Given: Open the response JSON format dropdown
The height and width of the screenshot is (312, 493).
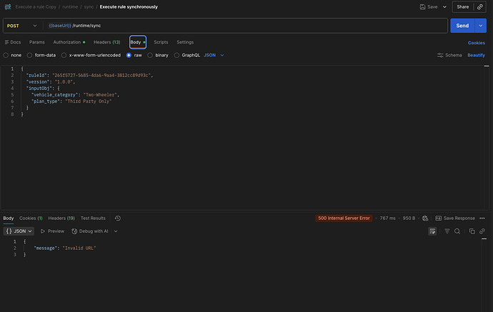Looking at the screenshot, I should tap(19, 231).
